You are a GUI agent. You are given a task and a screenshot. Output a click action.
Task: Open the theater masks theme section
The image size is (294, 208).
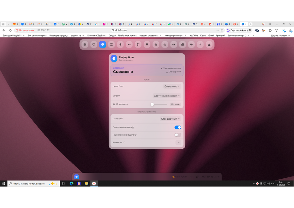tap(191, 45)
